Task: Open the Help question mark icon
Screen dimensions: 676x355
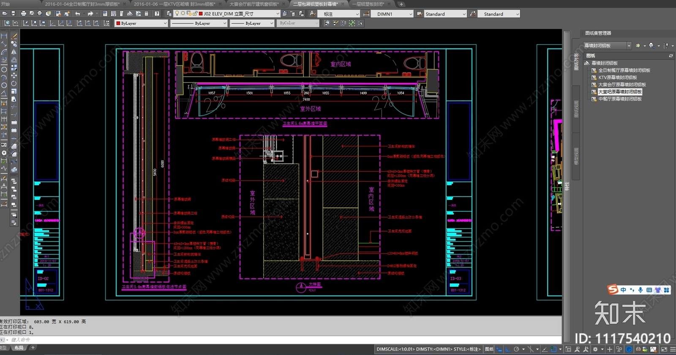Action: (157, 13)
